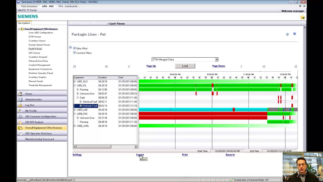Viewport: 323px width, 182px height.
Task: Click the Siemens logo
Action: click(28, 16)
